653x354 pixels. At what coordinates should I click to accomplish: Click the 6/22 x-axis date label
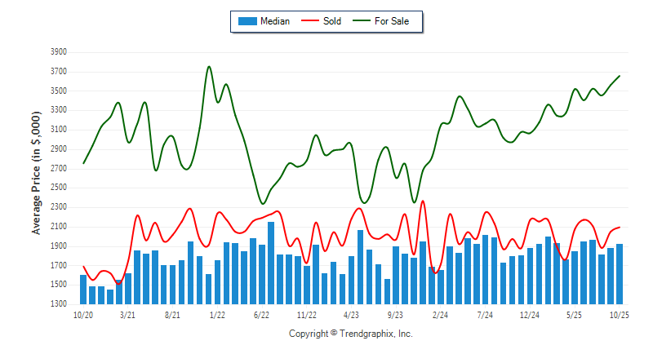click(x=262, y=314)
